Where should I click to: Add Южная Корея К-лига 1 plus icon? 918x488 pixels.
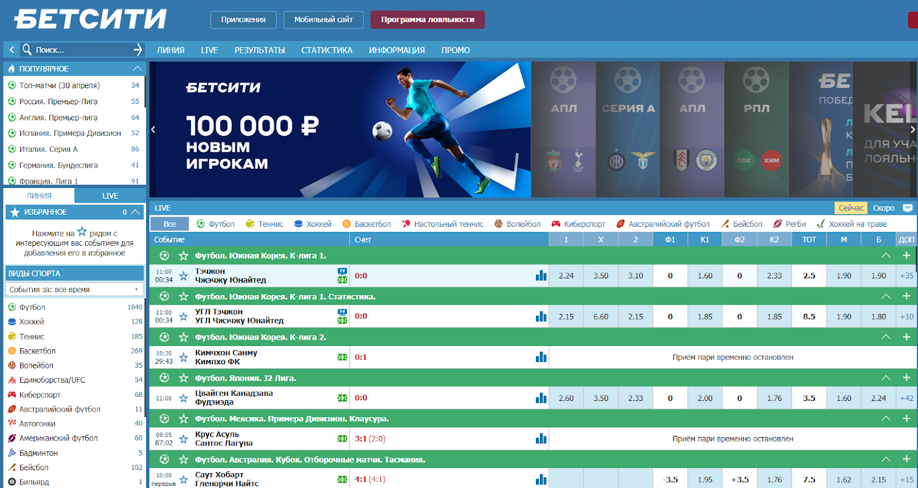click(x=907, y=255)
